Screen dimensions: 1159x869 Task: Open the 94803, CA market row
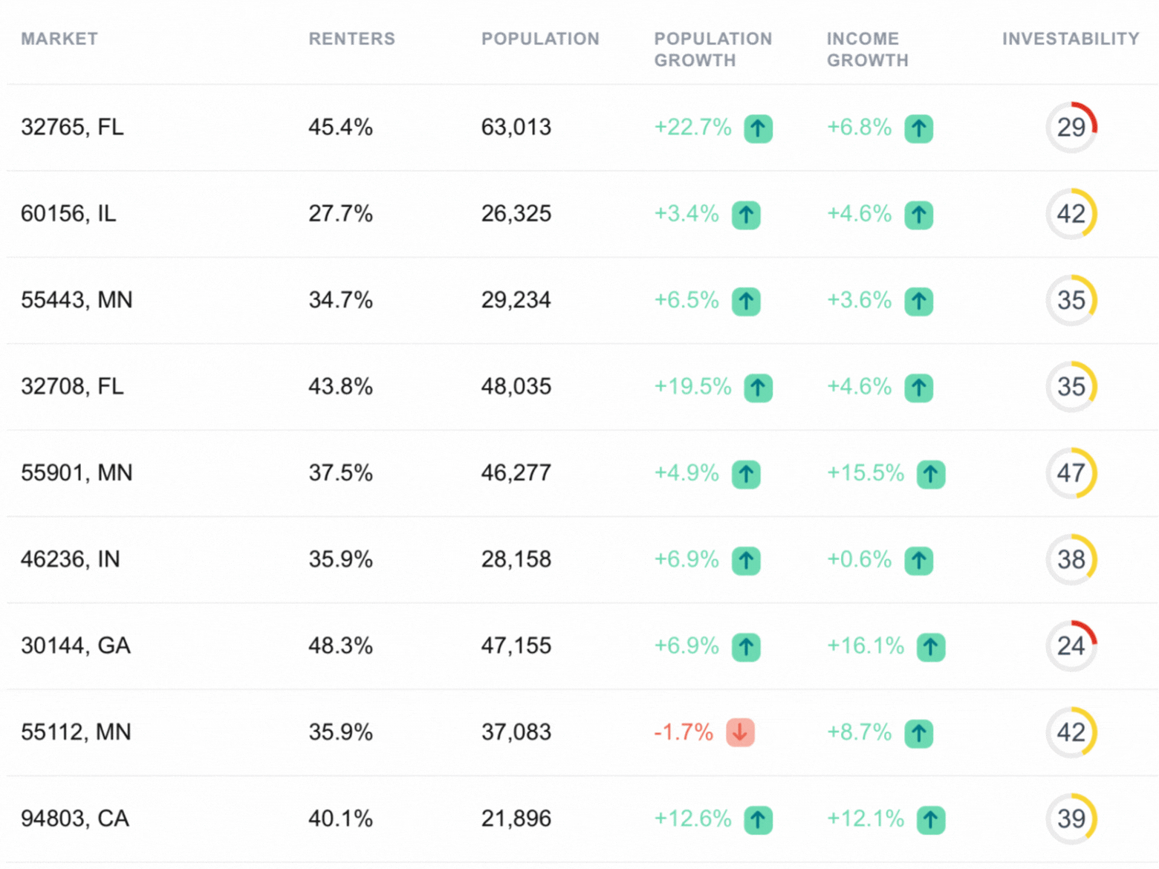click(75, 818)
